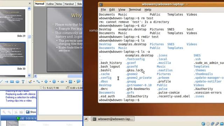Switch to the Outline view tab

[x=50, y=4]
